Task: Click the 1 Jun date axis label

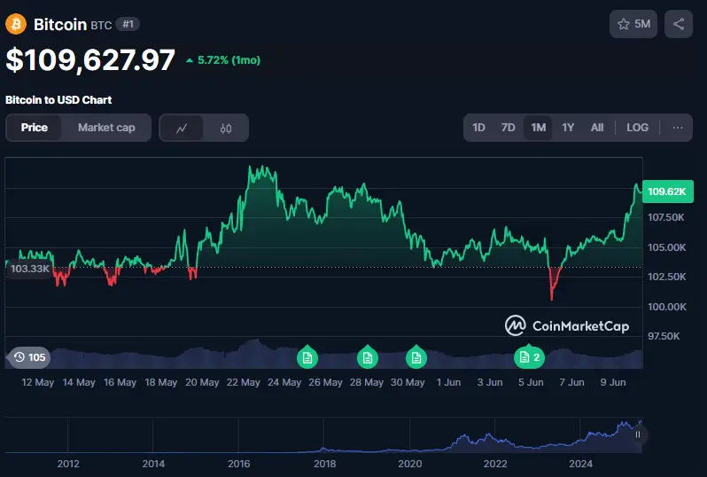Action: (x=448, y=382)
